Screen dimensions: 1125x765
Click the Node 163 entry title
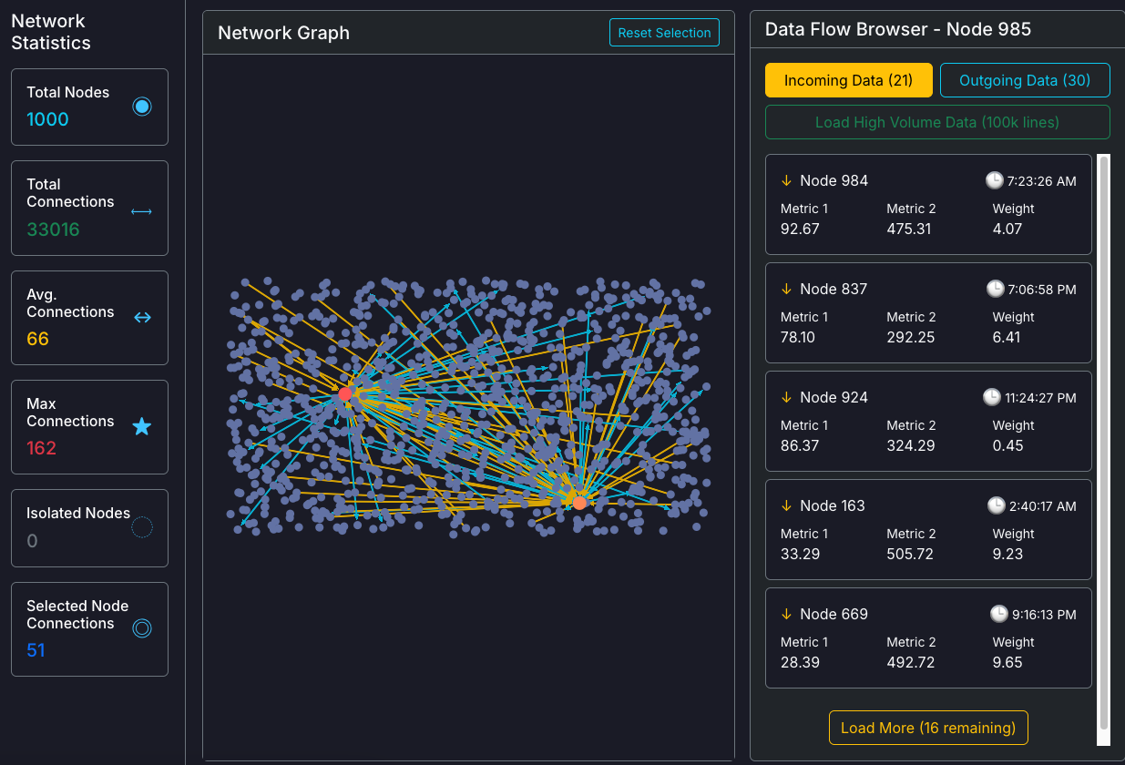[833, 505]
